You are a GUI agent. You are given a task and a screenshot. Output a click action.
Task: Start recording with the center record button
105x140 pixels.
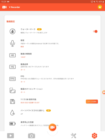pos(52,127)
